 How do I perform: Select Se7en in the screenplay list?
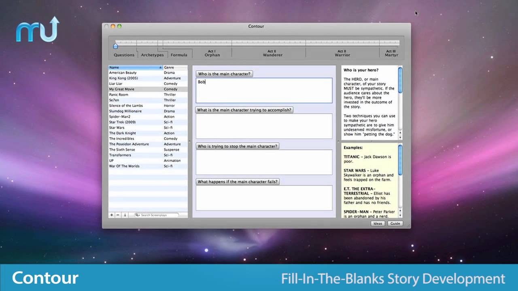[x=148, y=100]
